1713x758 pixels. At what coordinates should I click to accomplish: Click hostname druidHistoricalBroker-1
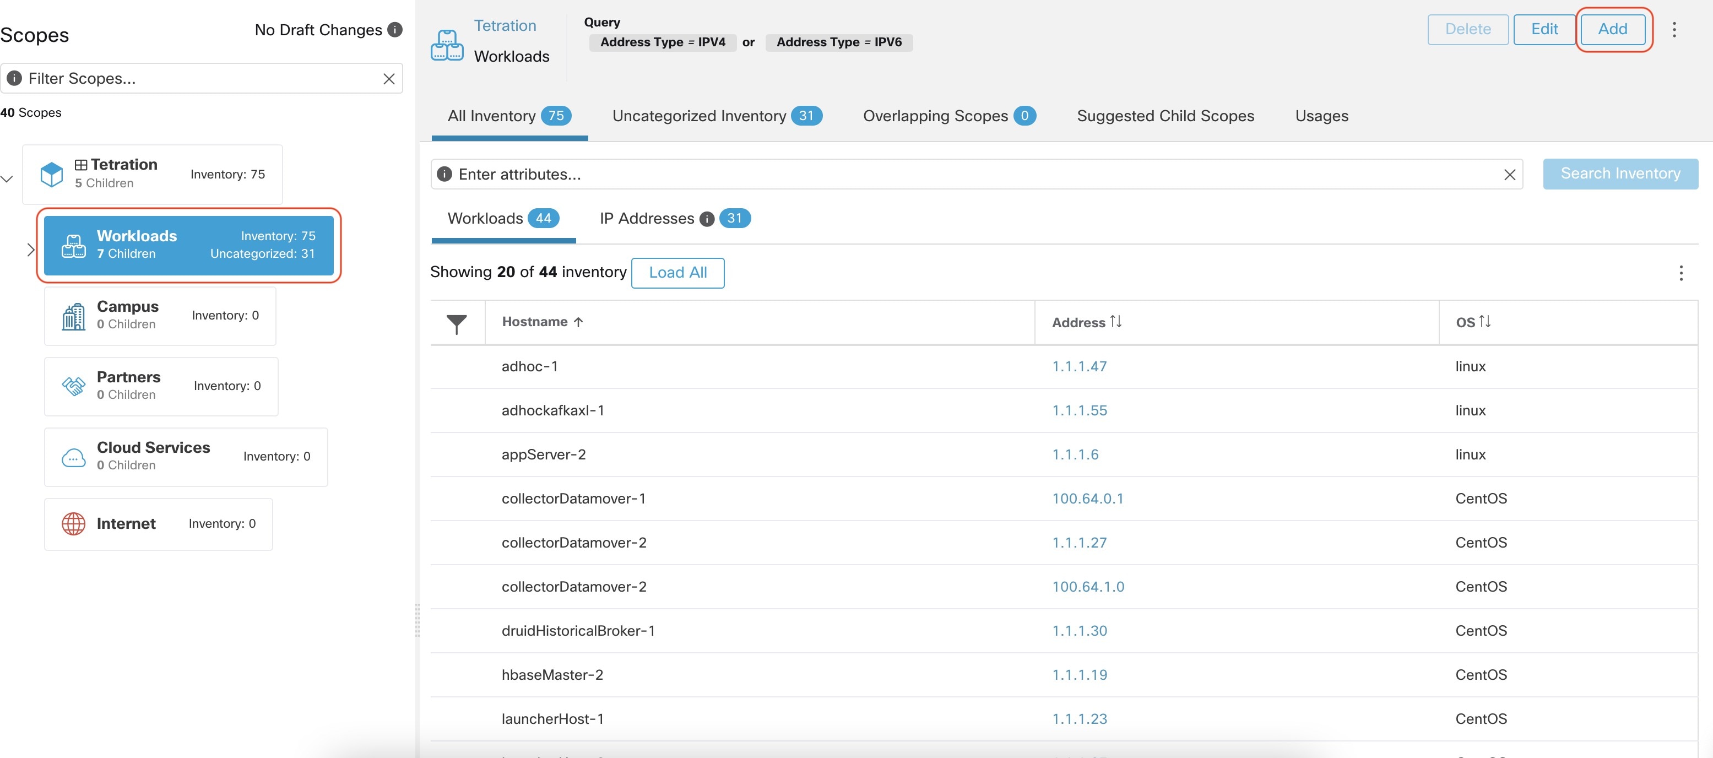pyautogui.click(x=578, y=631)
